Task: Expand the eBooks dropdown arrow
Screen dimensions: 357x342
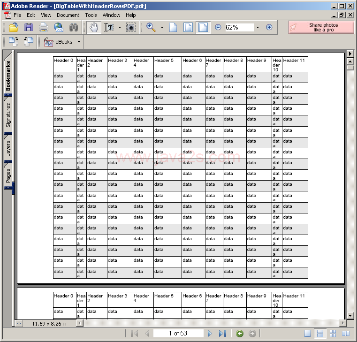Action: coord(79,42)
